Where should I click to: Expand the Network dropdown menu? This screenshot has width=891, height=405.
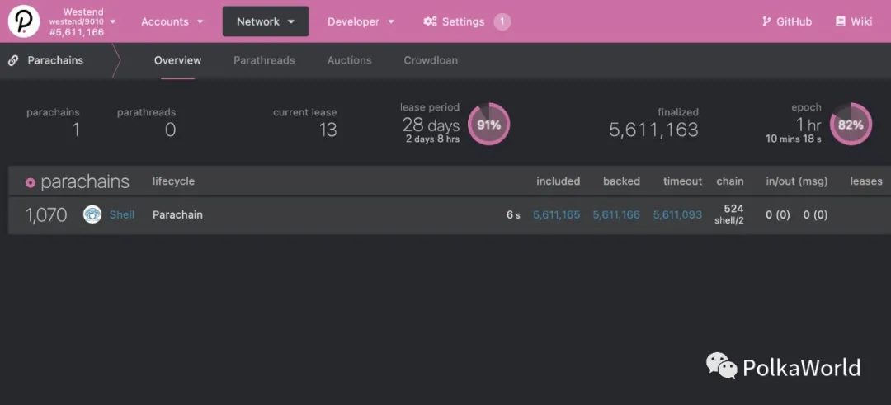(x=266, y=21)
